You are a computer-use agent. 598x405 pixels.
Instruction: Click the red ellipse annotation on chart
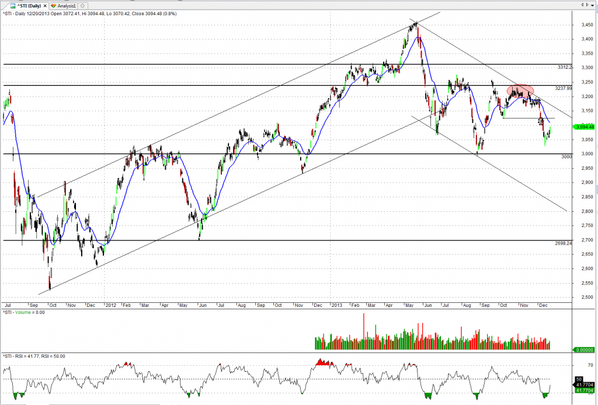pos(520,91)
